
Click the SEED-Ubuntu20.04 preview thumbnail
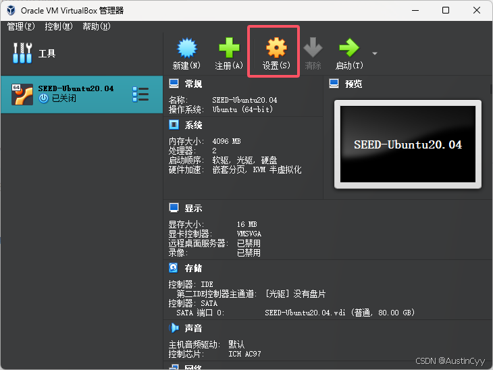click(x=408, y=144)
